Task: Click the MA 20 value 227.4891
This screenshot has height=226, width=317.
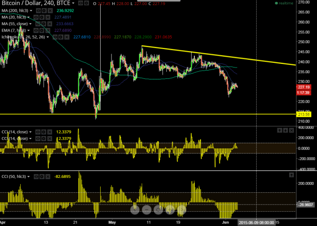Action: [63, 17]
